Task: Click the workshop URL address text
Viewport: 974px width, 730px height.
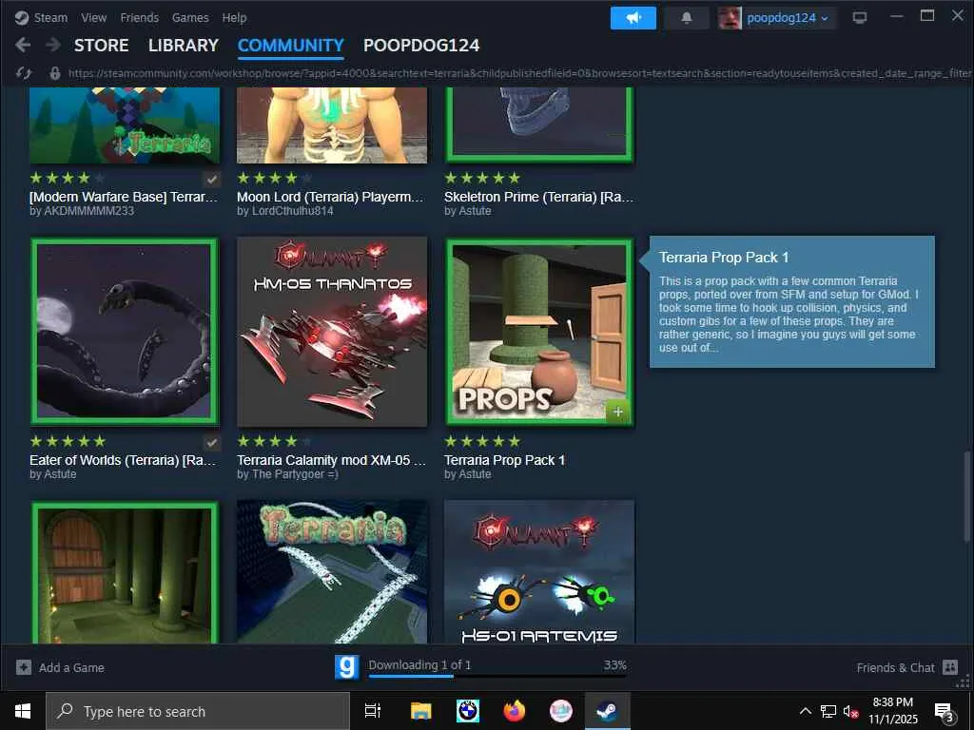Action: 519,73
